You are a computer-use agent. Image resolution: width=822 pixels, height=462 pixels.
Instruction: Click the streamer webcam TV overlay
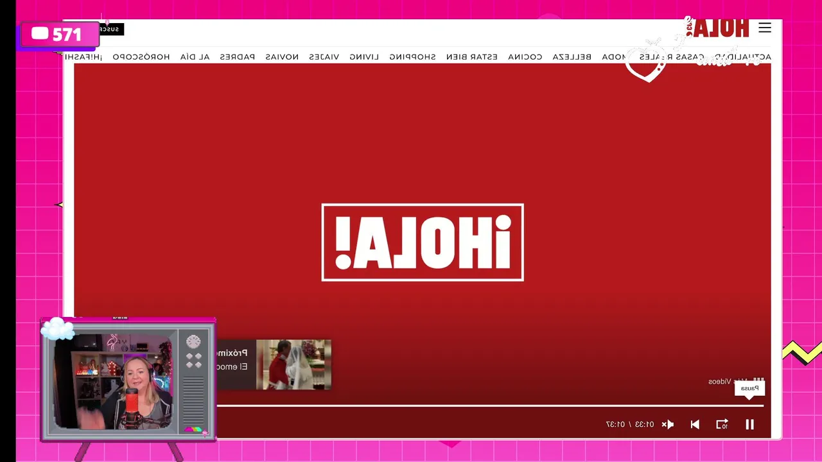[x=128, y=380]
